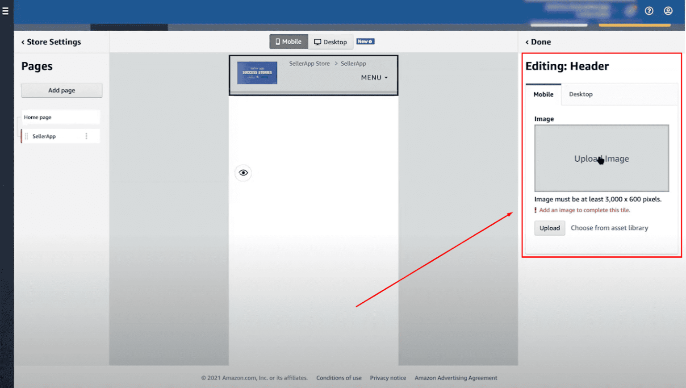Open the hamburger menu on the far left

pyautogui.click(x=5, y=11)
